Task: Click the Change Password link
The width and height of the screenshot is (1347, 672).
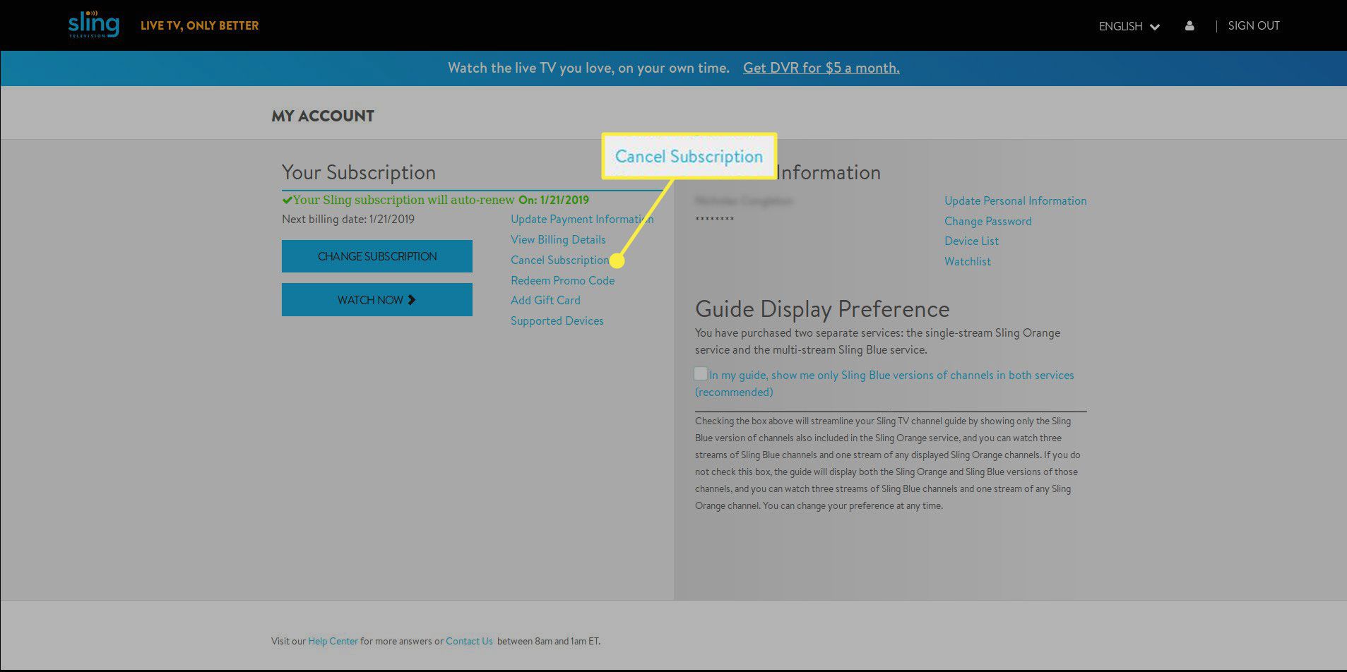Action: 987,222
